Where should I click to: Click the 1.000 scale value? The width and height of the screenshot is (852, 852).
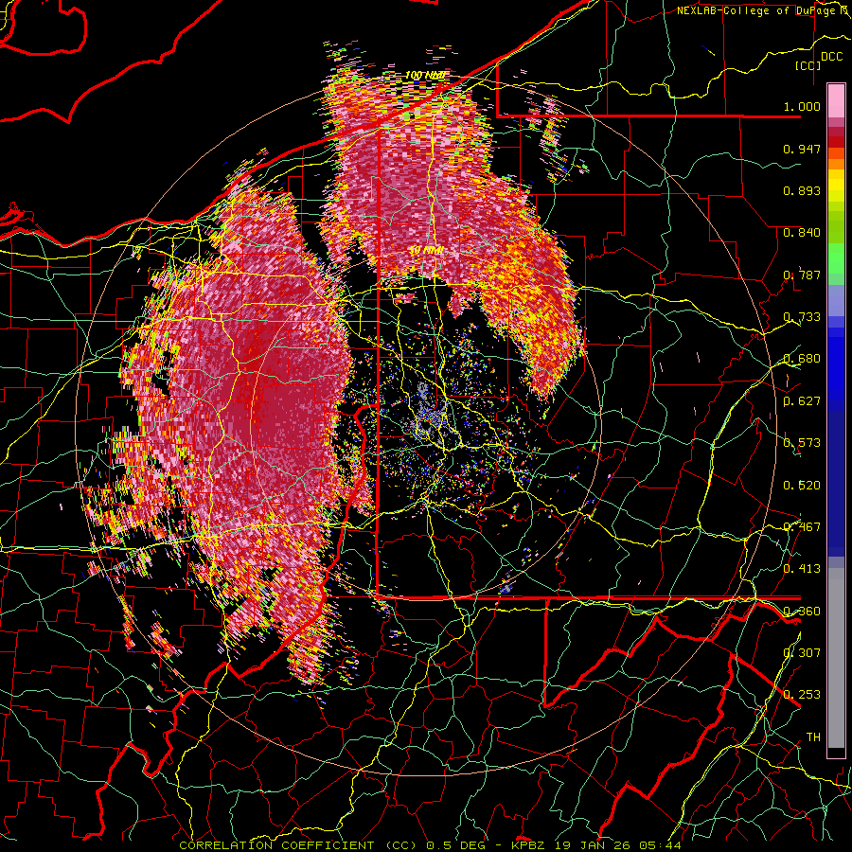[x=802, y=106]
